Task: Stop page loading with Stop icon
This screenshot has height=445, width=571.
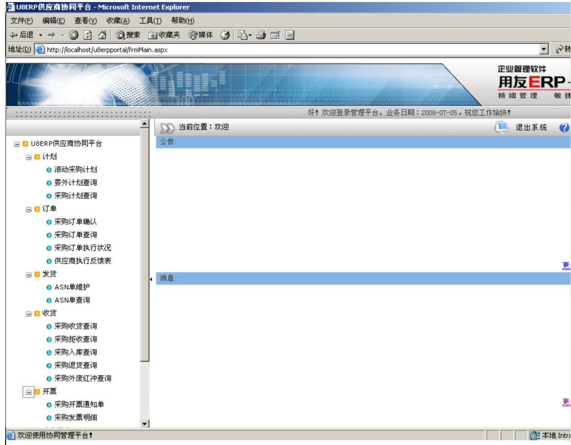Action: tap(74, 35)
